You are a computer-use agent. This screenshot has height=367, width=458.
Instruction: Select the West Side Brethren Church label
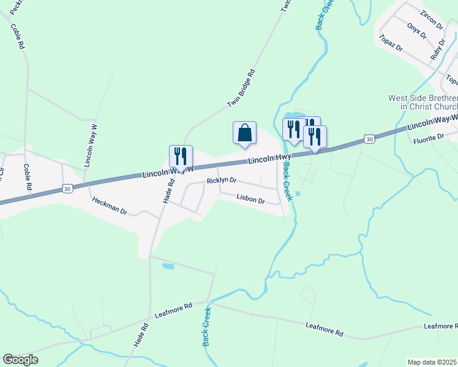pos(423,102)
